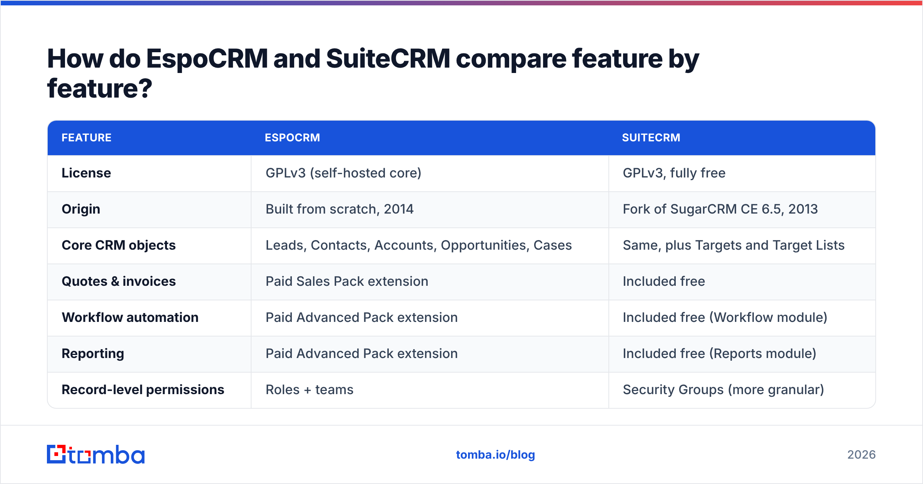Image resolution: width=923 pixels, height=484 pixels.
Task: Click the SUITECRM column header
Action: click(x=651, y=138)
